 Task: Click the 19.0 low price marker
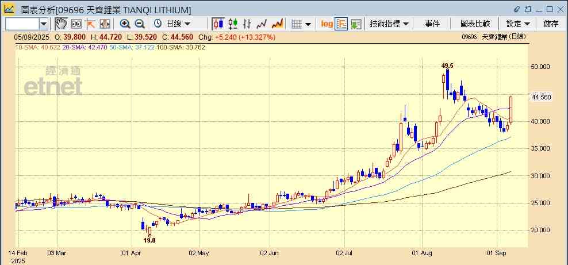pos(149,240)
